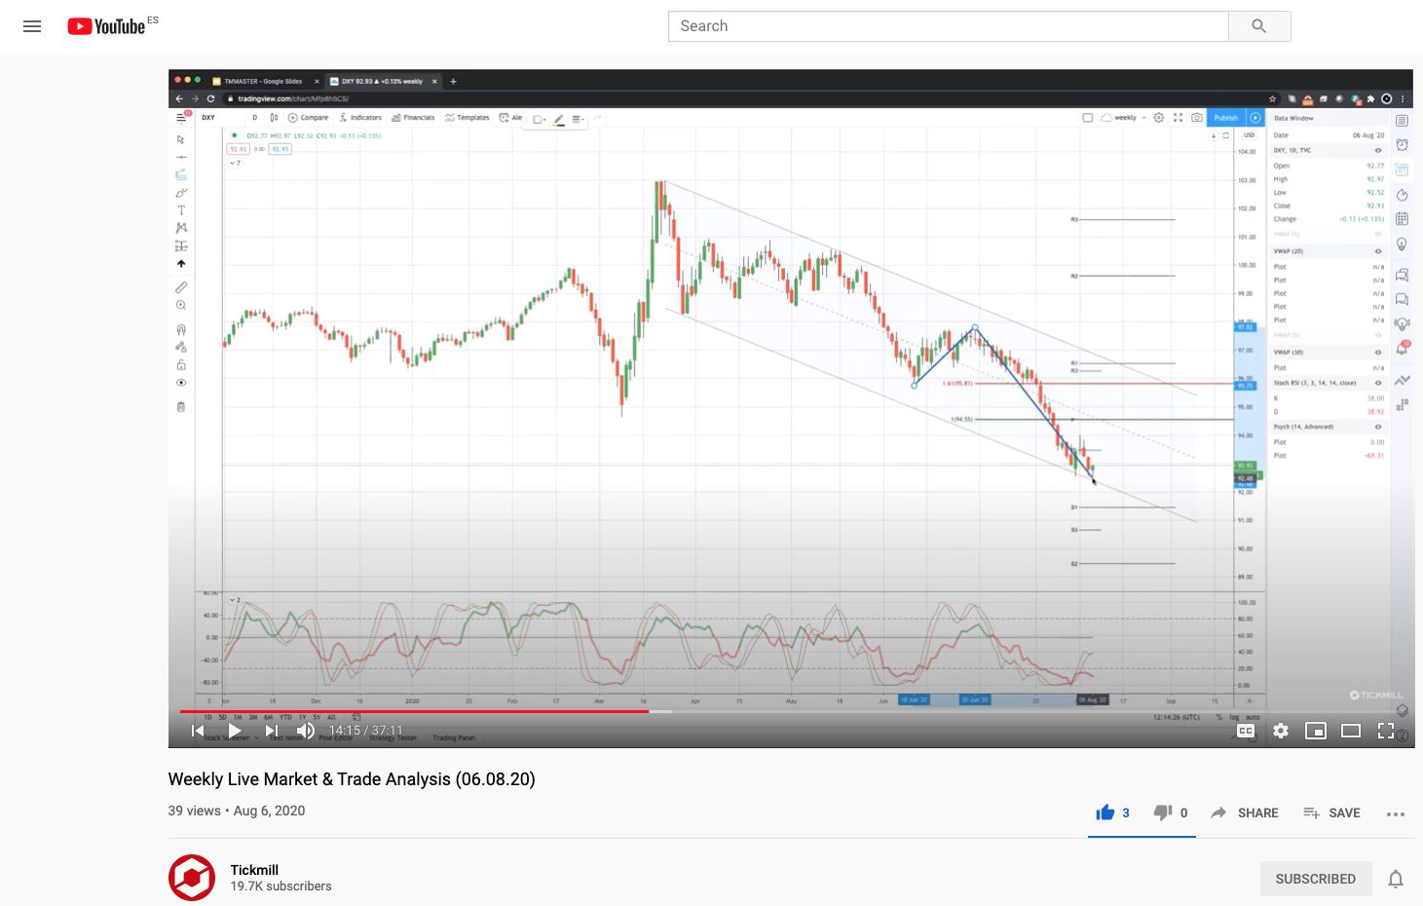Select the DXY 92.93 weekly browser tab in video
Viewport: 1423px width, 906px height.
click(382, 81)
